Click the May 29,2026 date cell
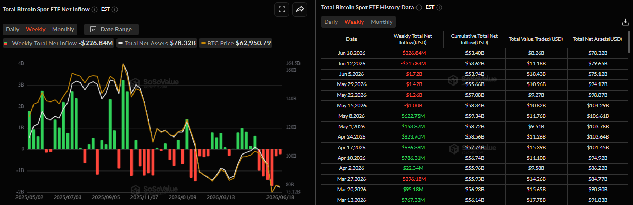The image size is (633, 205). [x=351, y=84]
